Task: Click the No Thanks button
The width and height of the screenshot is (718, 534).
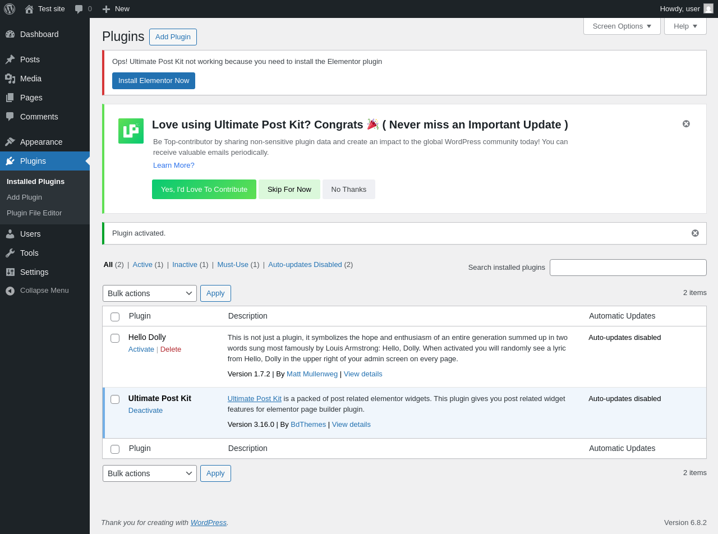Action: point(349,190)
